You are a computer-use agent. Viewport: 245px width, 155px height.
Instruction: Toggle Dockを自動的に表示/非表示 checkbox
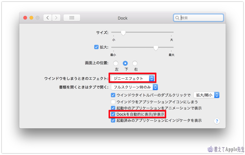point(113,114)
